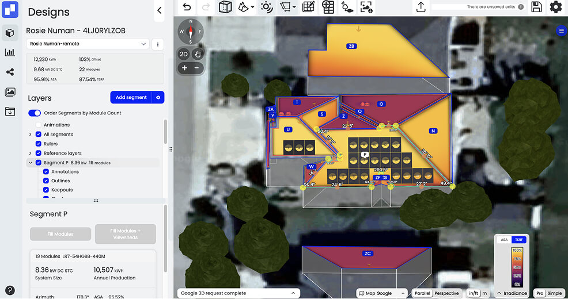Click the Fill Modules button
The width and height of the screenshot is (568, 299).
[60, 234]
